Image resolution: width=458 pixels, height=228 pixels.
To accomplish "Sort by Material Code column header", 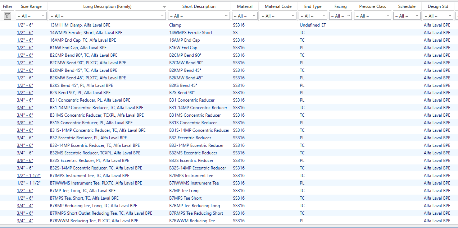I will click(x=278, y=6).
